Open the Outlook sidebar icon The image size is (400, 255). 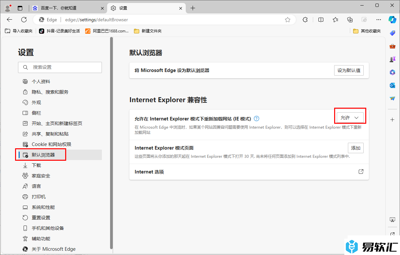coord(392,85)
